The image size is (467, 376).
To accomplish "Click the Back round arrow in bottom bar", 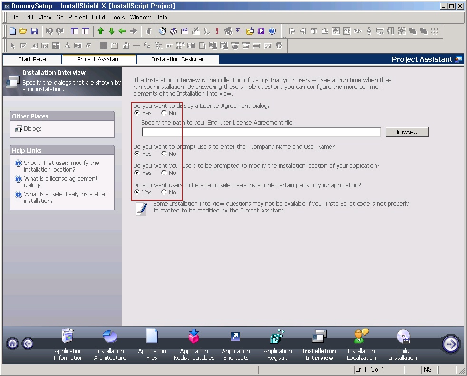I will click(x=28, y=344).
